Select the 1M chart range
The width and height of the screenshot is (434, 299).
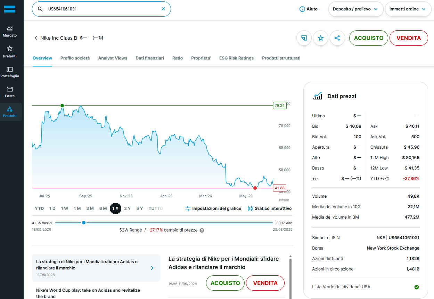pyautogui.click(x=77, y=208)
